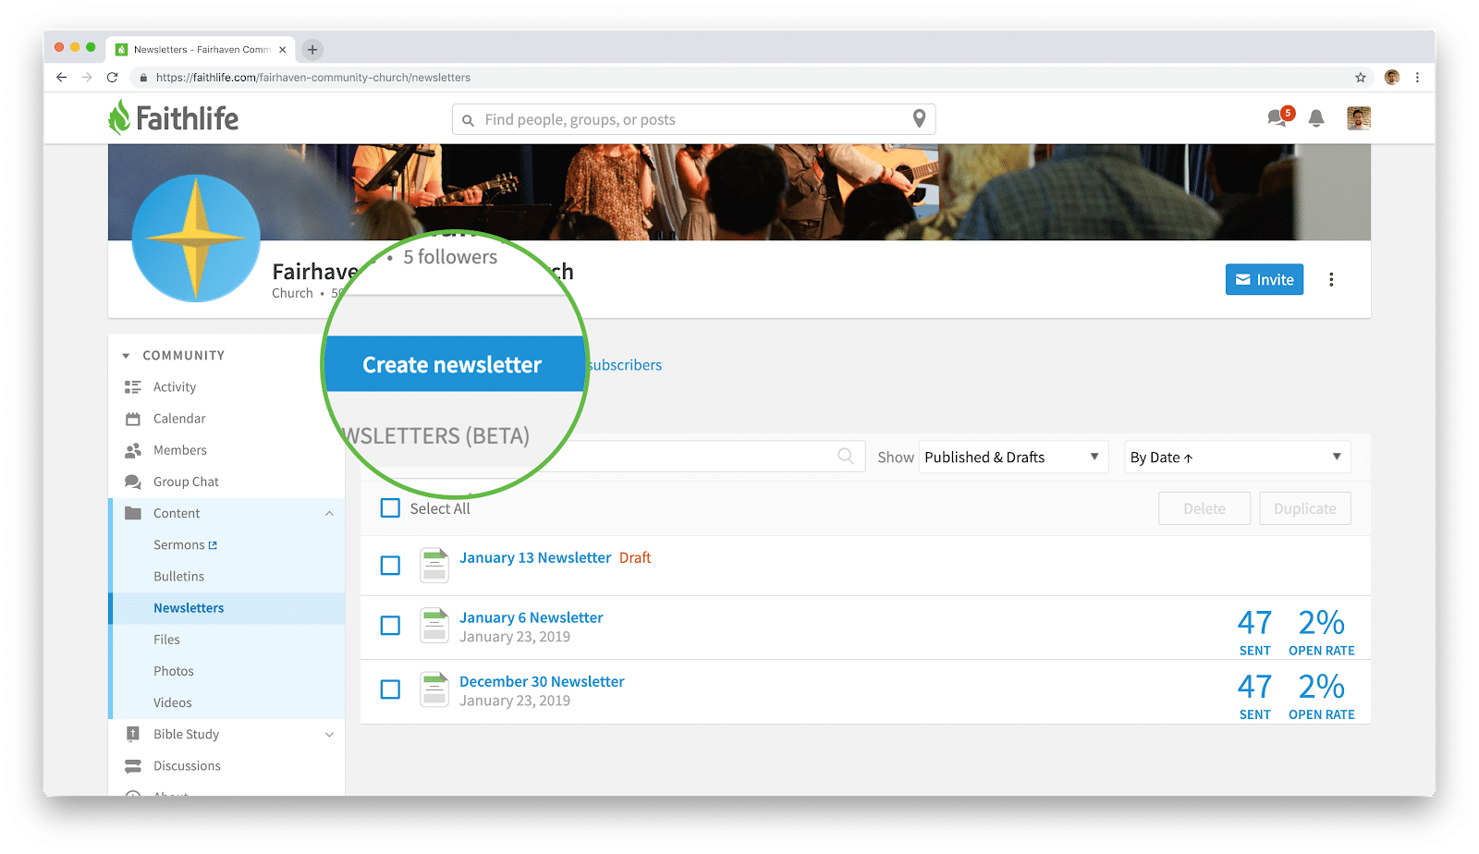Open the January 13 Newsletter link
The height and width of the screenshot is (854, 1479).
(535, 557)
